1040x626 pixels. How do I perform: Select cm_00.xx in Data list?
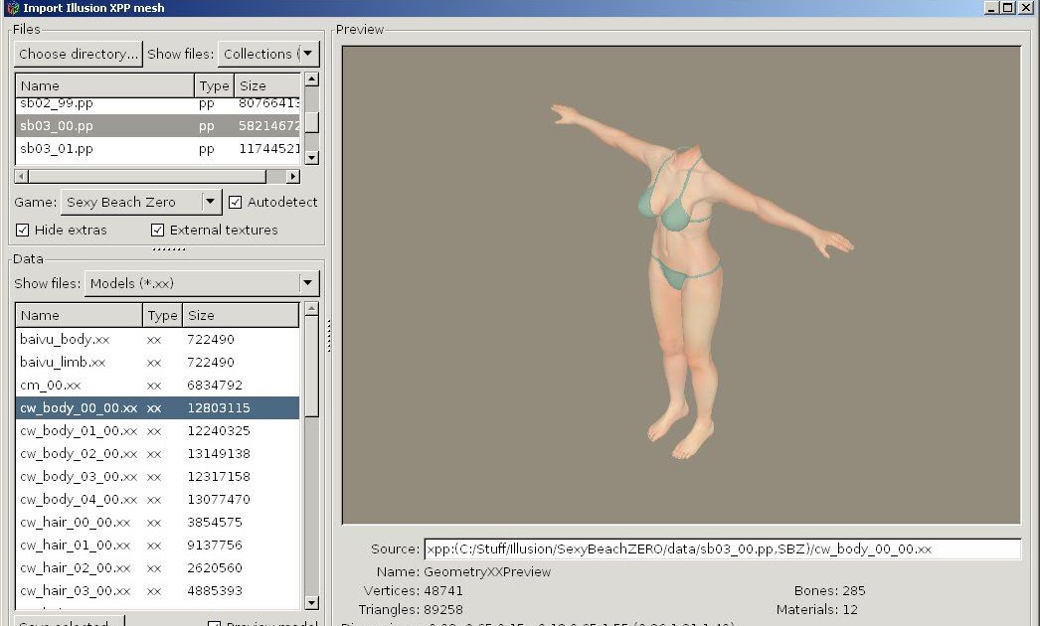tap(157, 385)
